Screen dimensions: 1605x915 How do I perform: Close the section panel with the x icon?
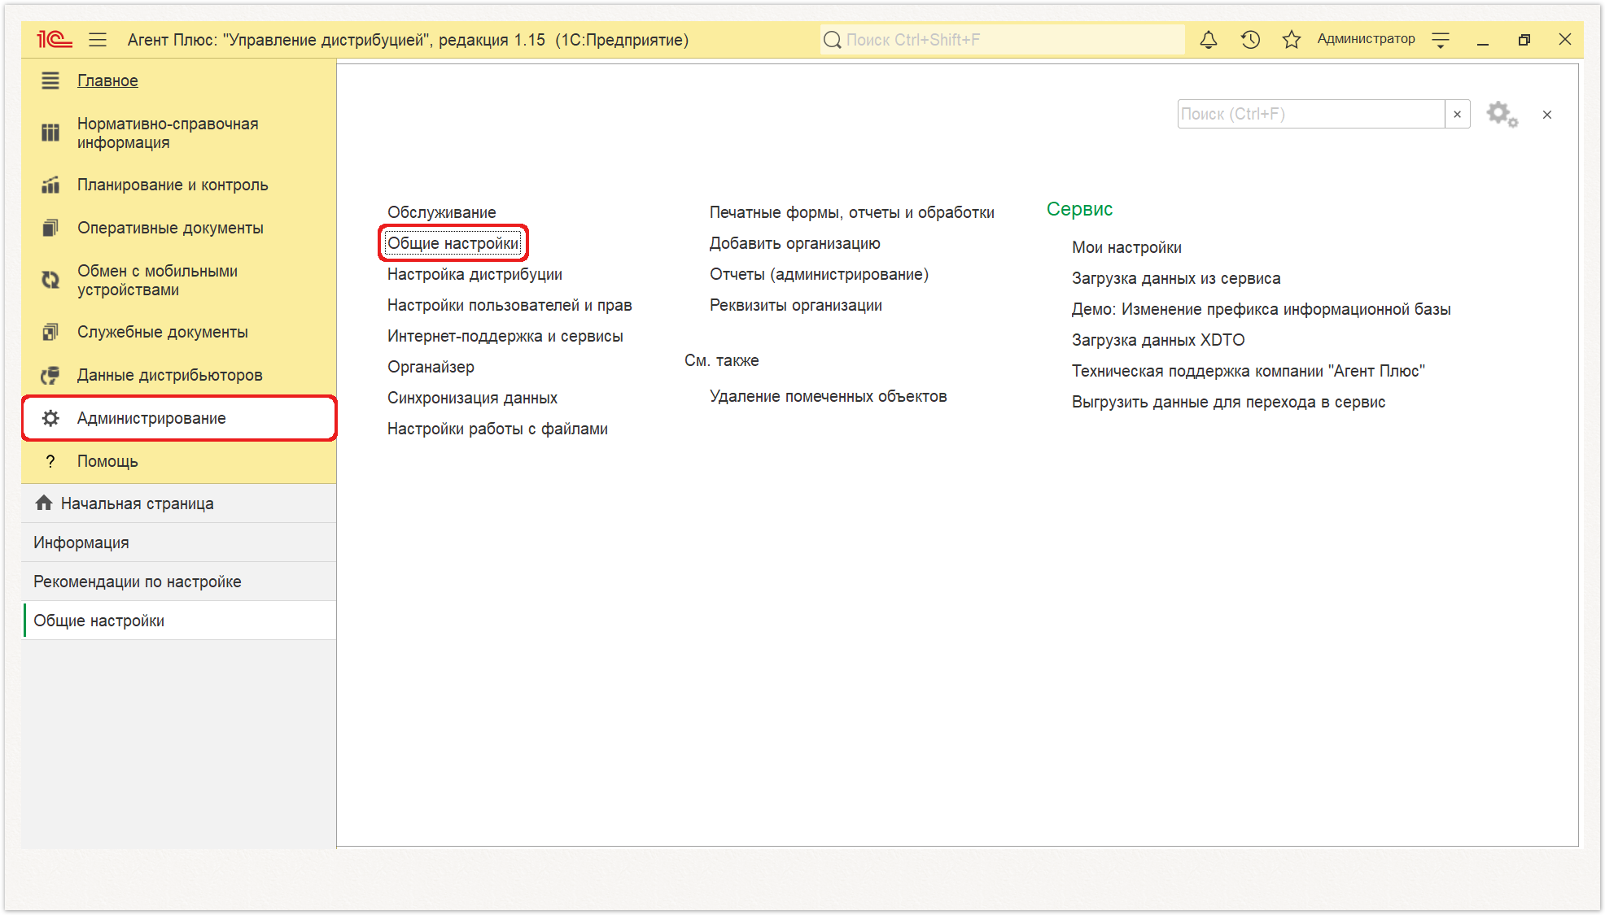pyautogui.click(x=1547, y=115)
